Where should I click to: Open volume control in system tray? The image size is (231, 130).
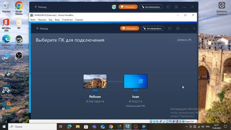[203, 127]
